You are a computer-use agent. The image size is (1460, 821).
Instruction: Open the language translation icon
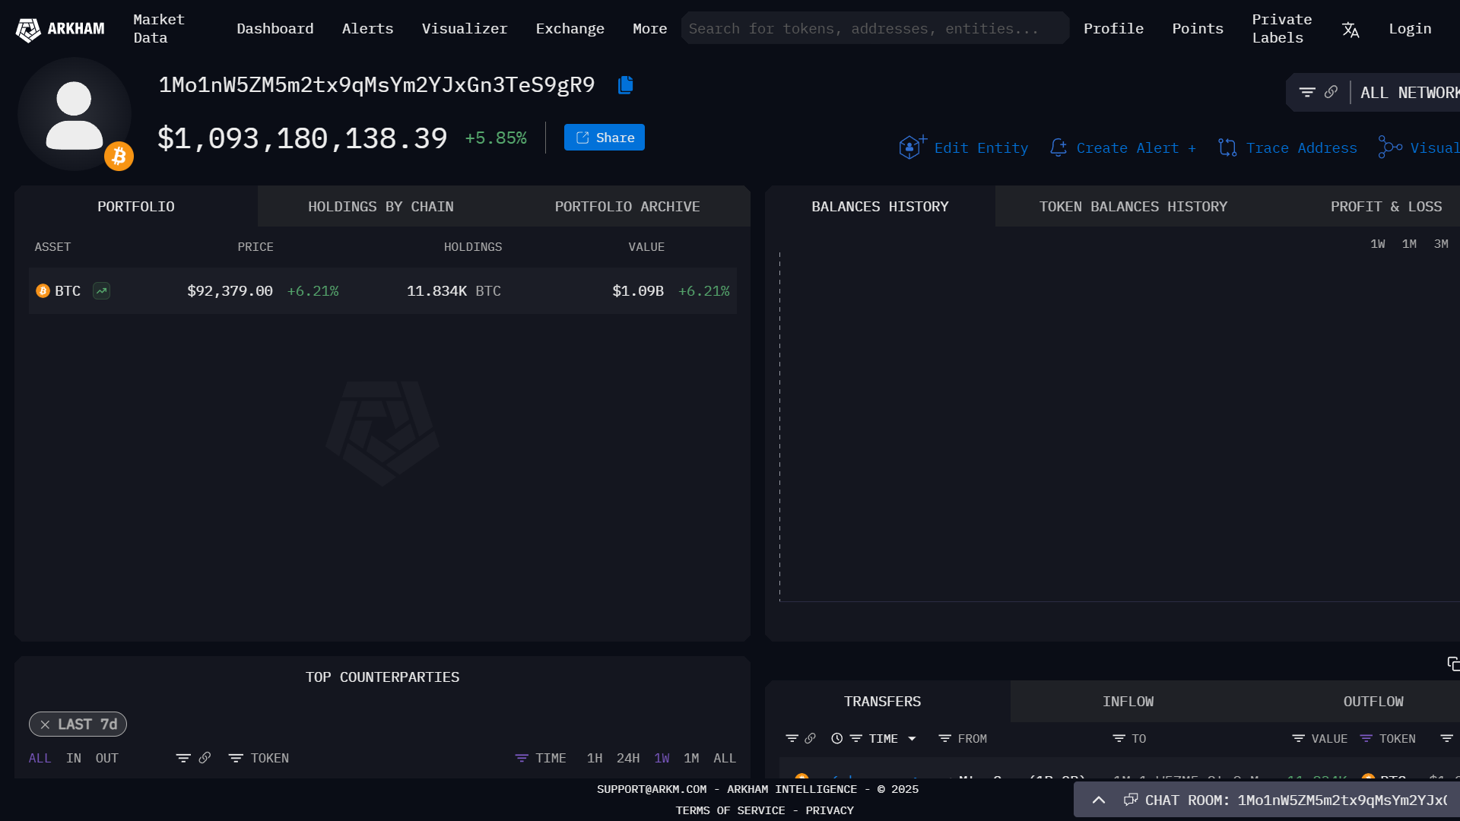click(x=1350, y=29)
